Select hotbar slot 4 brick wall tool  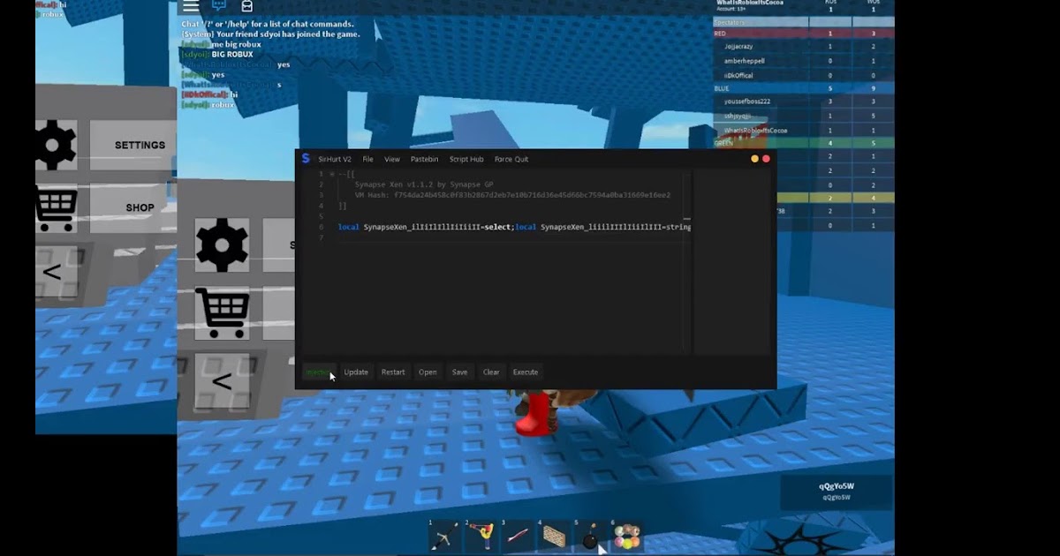coord(554,537)
